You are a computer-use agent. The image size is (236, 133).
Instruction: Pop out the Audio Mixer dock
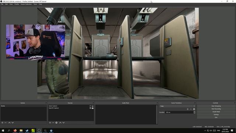[157, 103]
